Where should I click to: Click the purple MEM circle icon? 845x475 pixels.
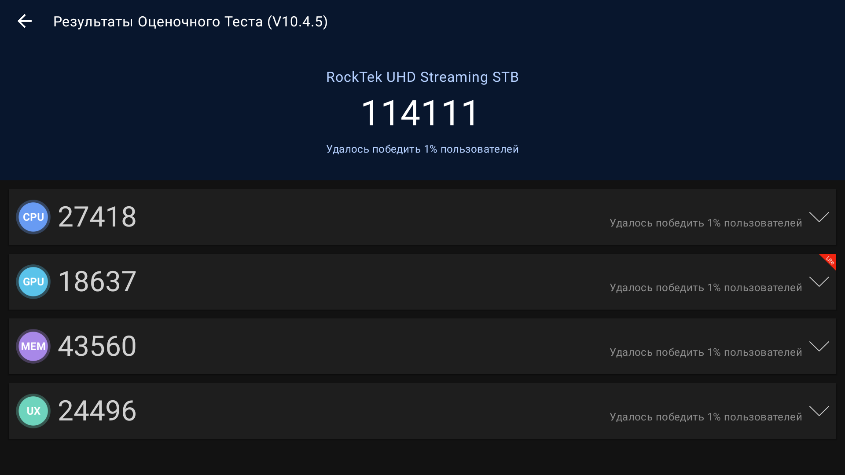pyautogui.click(x=33, y=346)
